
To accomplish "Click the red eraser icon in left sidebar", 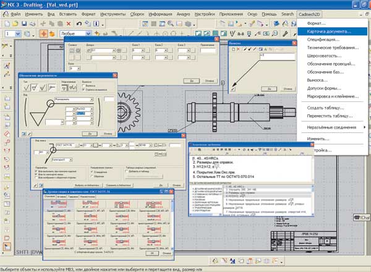I will pos(7,134).
